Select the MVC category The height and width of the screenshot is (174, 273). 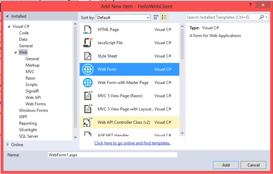[x=30, y=72]
